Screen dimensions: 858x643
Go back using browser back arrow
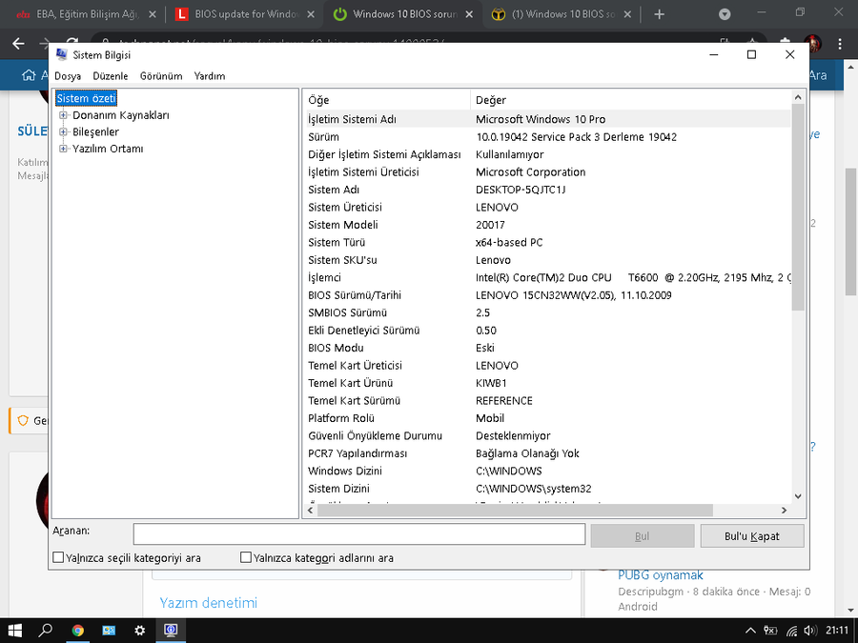click(18, 45)
